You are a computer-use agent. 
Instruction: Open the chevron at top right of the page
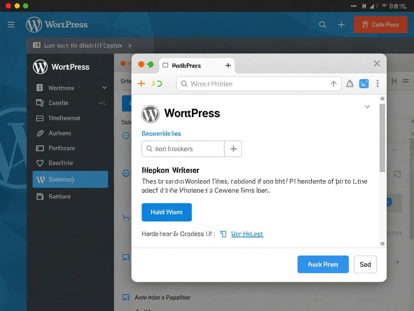[x=367, y=107]
